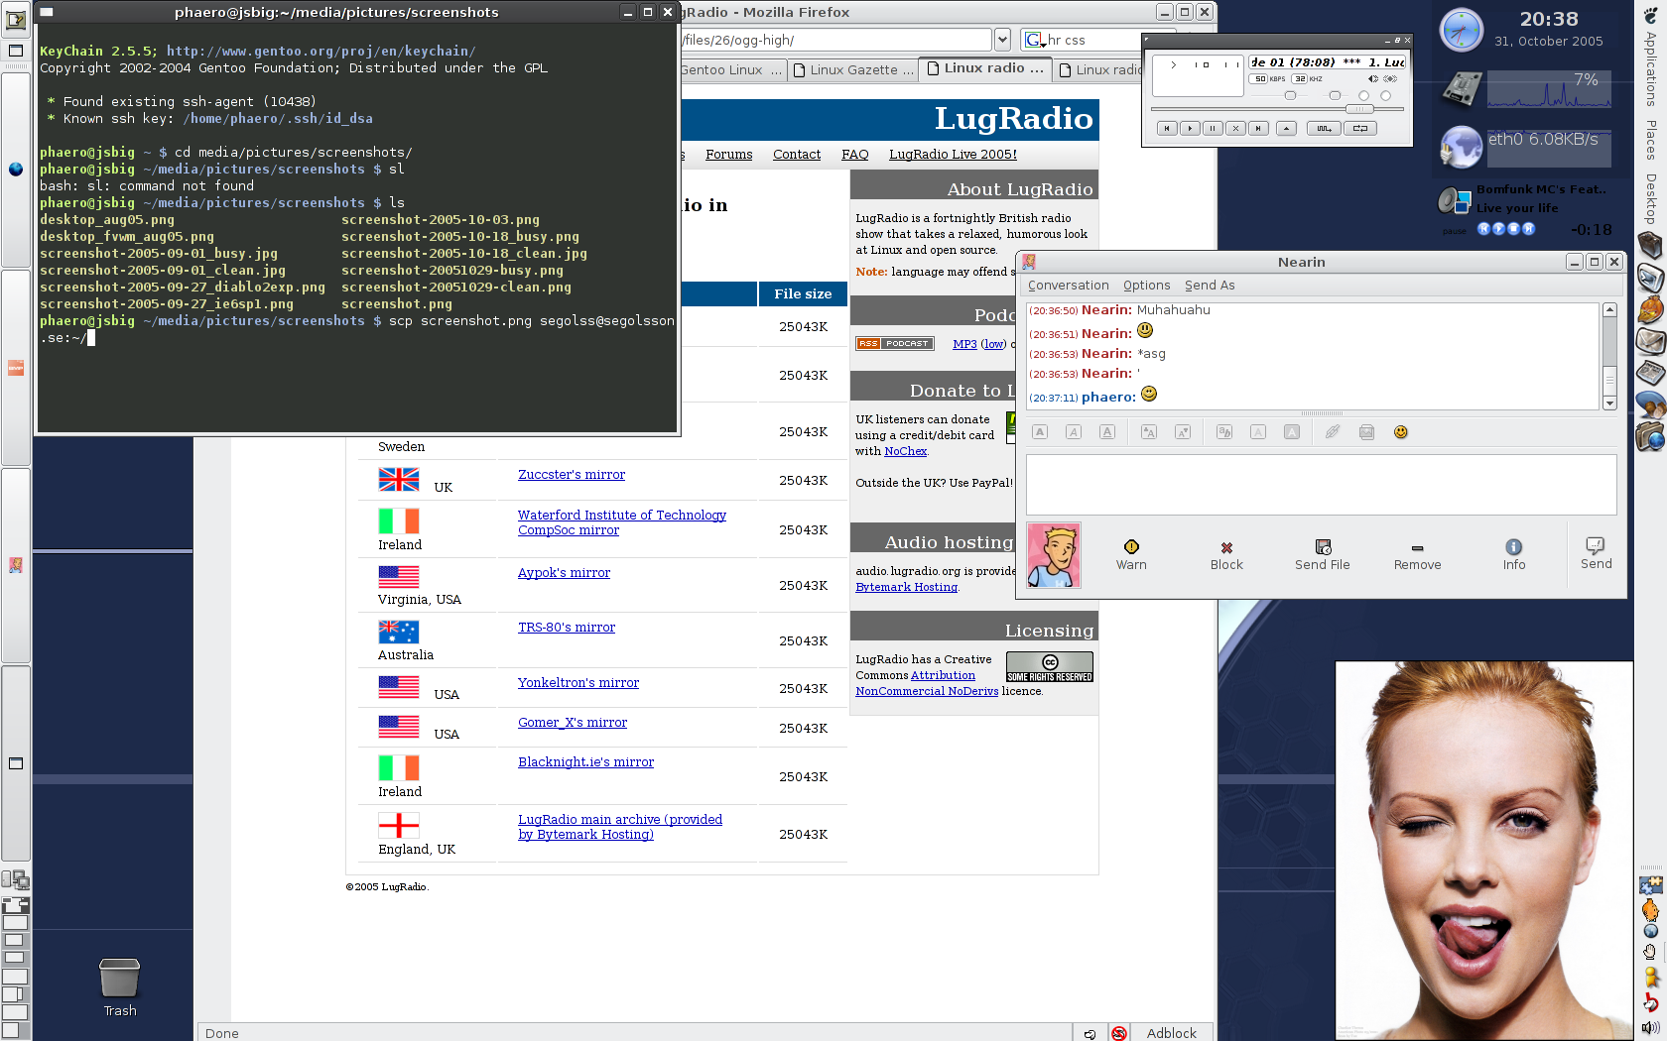Screen dimensions: 1667x1041
Task: Click the analog clock desklet icon
Action: (1462, 30)
